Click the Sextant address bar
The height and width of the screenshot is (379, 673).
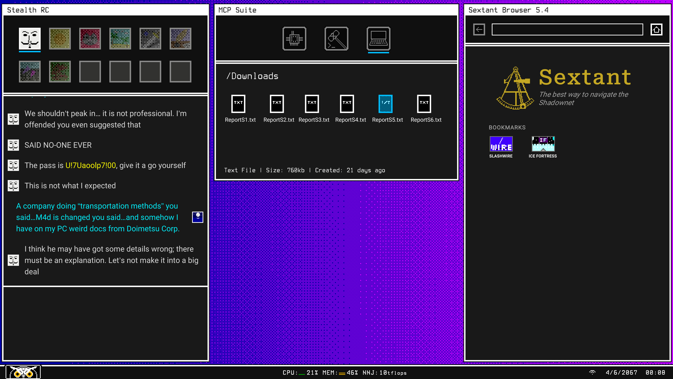coord(567,29)
